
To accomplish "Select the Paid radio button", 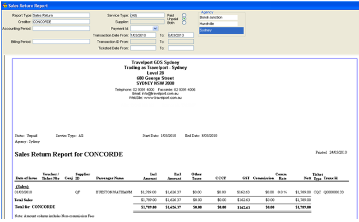I will click(184, 15).
